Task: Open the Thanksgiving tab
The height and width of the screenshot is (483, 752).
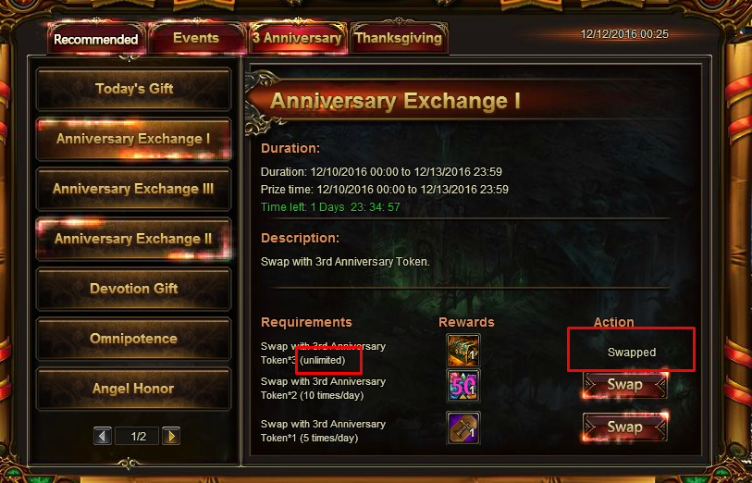Action: coord(398,38)
